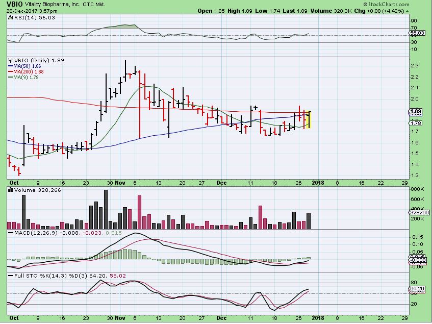The width and height of the screenshot is (432, 324).
Task: Click the up-arrow triangle after Chg +4.42%
Action: point(407,11)
